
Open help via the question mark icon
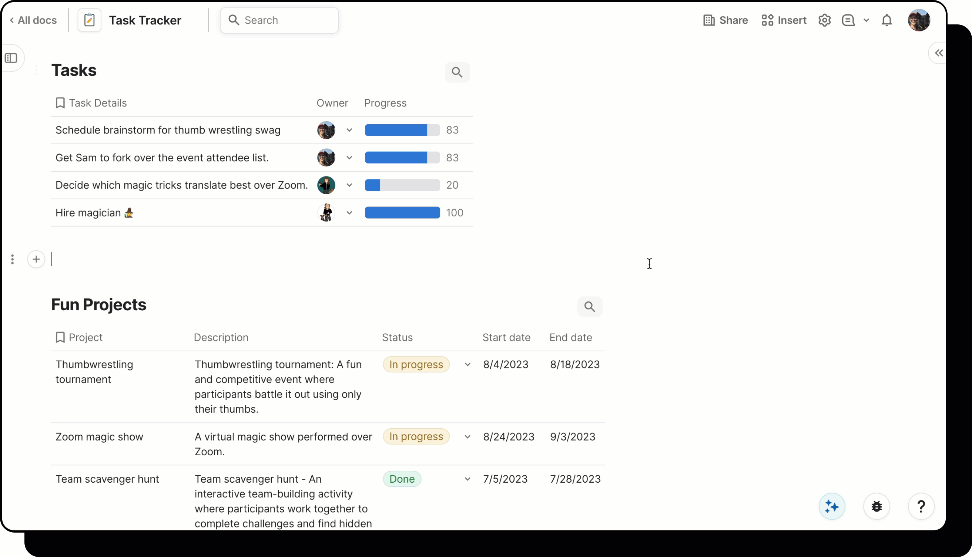921,506
